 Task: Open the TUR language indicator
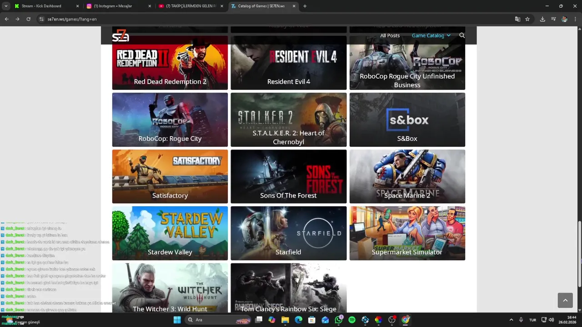(532, 320)
